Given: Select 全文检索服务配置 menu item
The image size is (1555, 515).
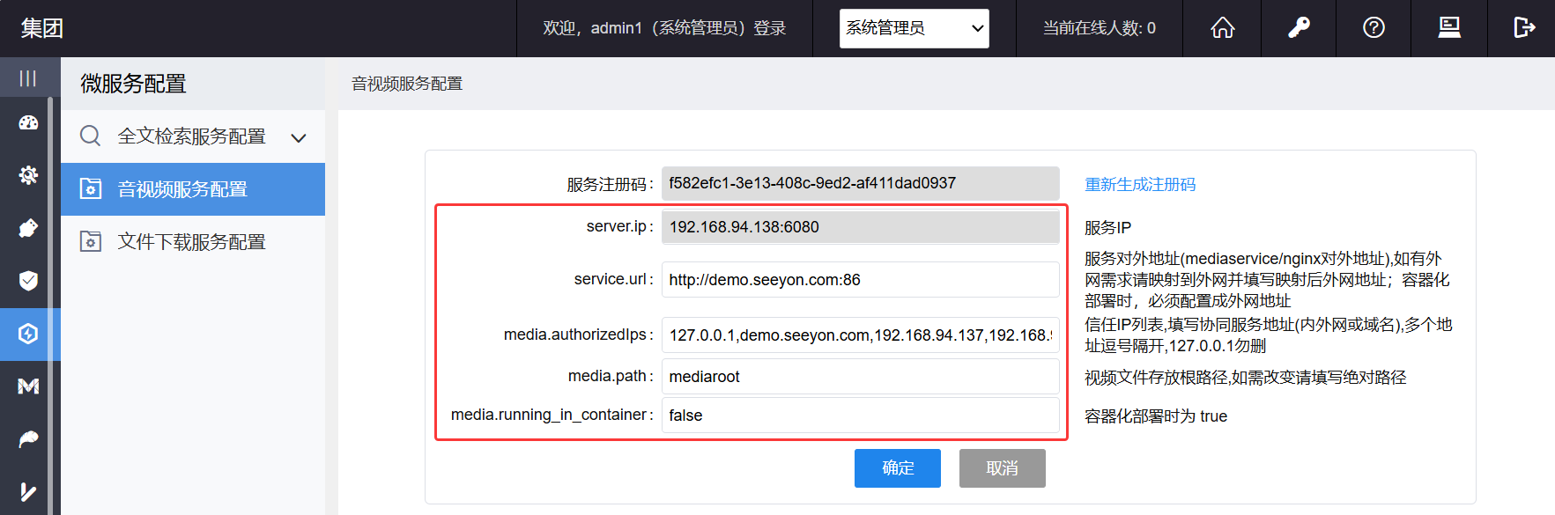Looking at the screenshot, I should (x=193, y=136).
